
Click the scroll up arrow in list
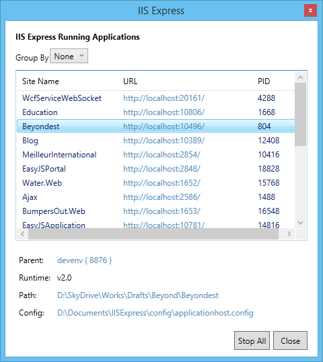click(300, 77)
